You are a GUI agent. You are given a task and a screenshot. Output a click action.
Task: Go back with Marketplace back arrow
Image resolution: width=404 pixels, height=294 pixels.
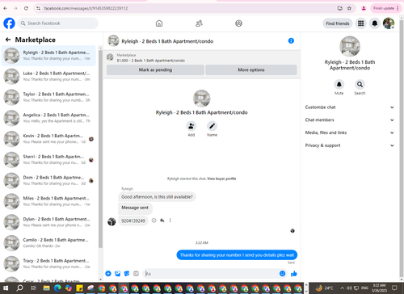click(x=8, y=40)
